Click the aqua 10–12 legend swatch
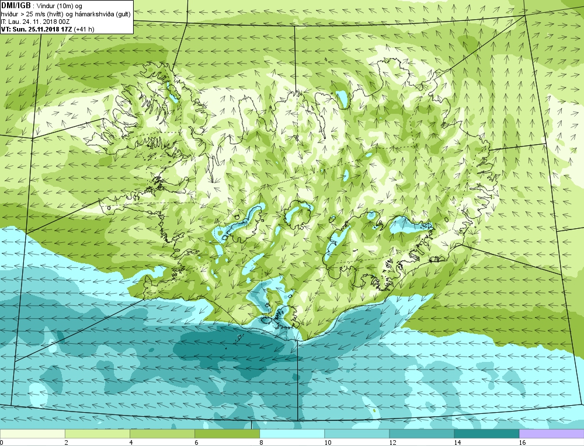 pyautogui.click(x=357, y=434)
